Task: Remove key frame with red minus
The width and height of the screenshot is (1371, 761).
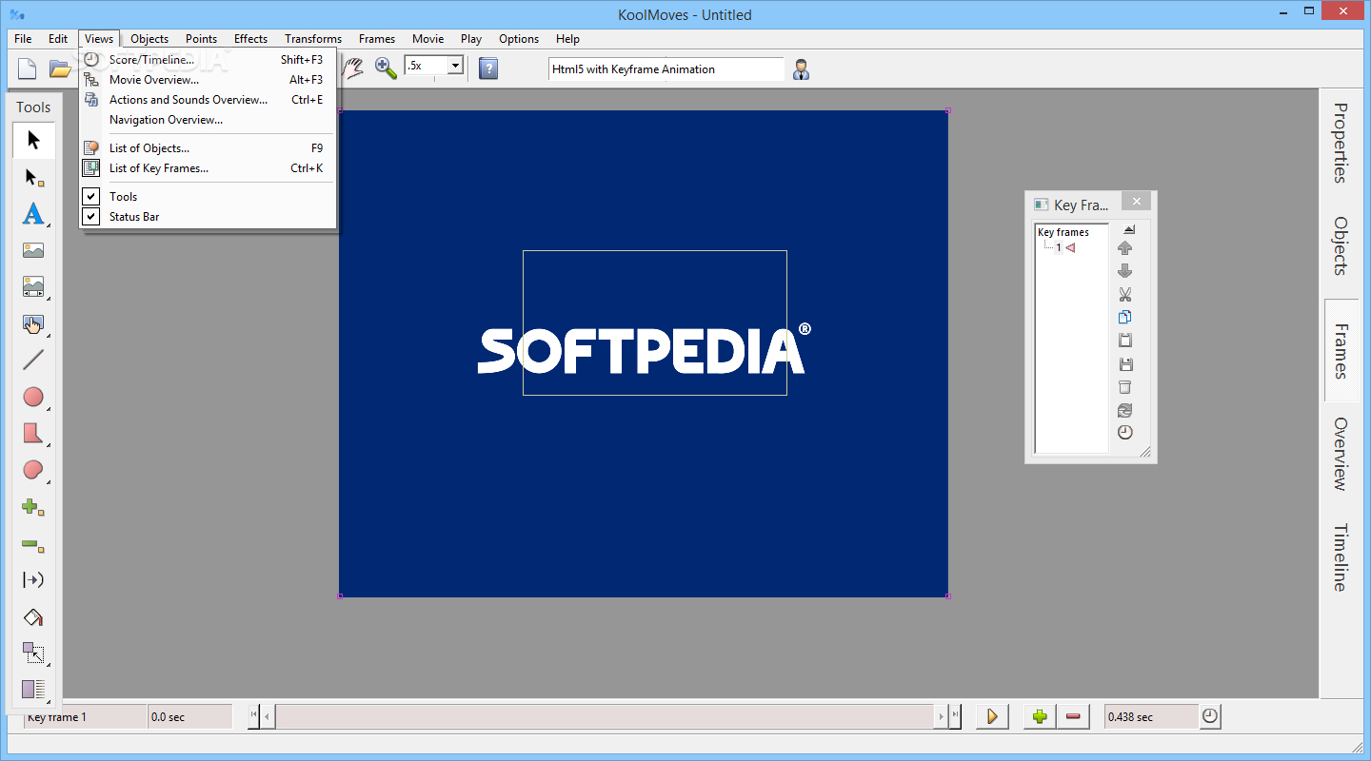Action: pyautogui.click(x=1073, y=716)
